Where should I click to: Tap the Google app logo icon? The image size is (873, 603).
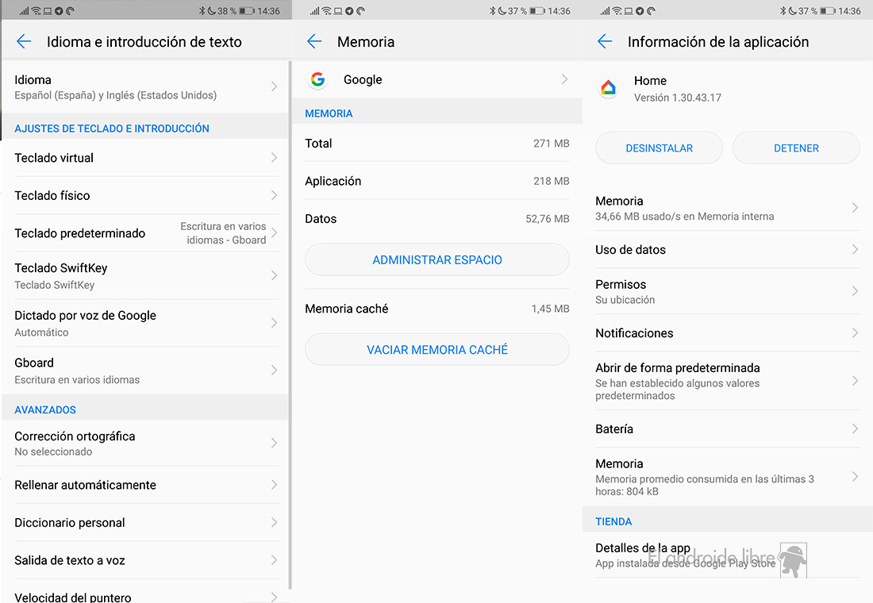[x=318, y=79]
